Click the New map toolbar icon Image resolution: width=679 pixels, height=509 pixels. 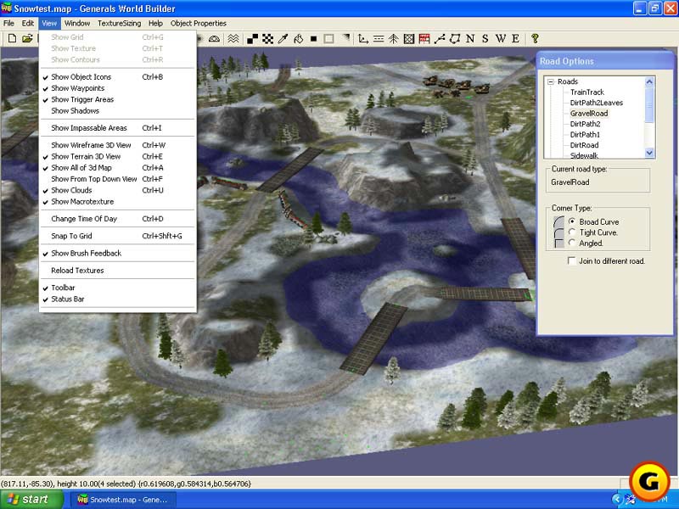12,38
